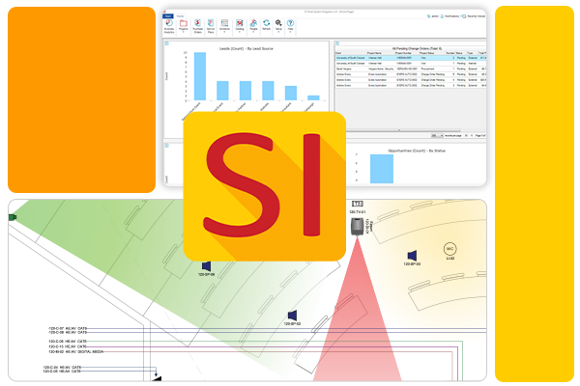Open the records per page dropdown
Image resolution: width=580 pixels, height=386 pixels.
point(437,136)
